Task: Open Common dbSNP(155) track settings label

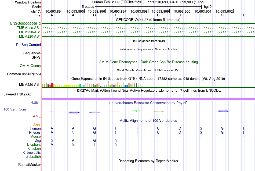Action: coord(24,74)
